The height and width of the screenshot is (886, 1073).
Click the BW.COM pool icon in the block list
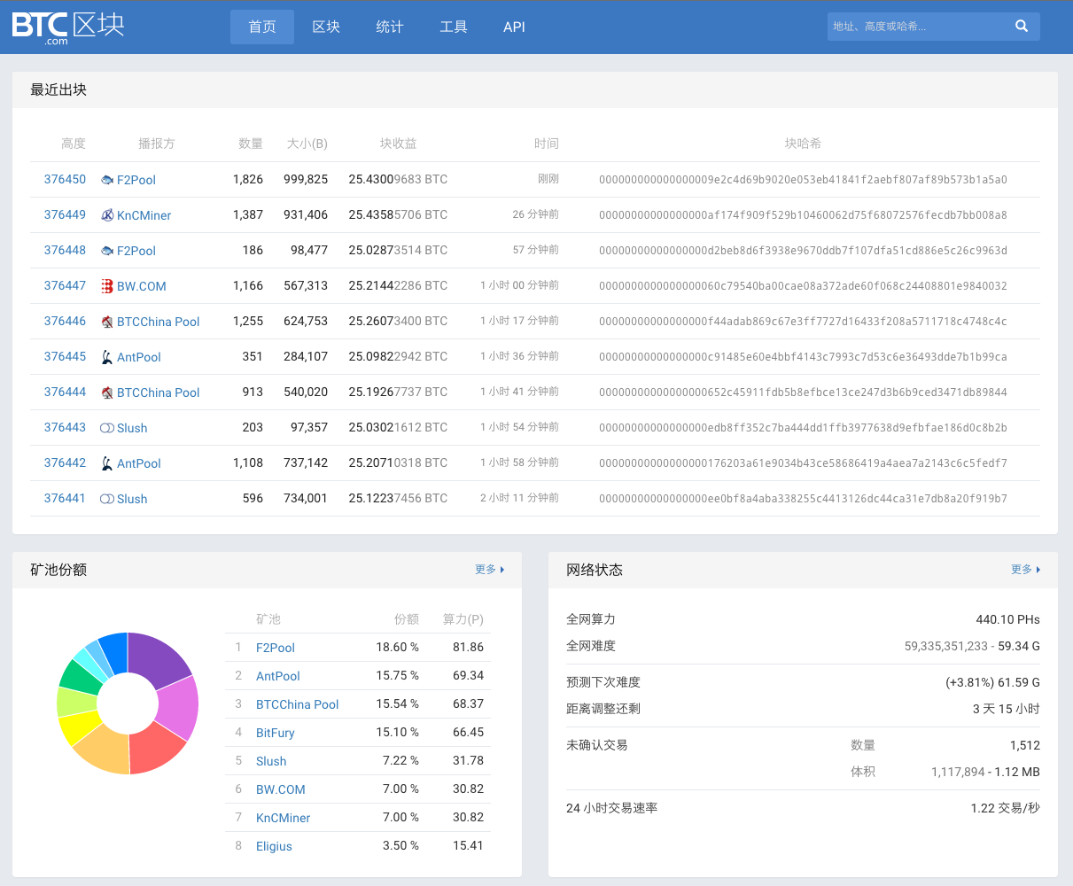109,285
